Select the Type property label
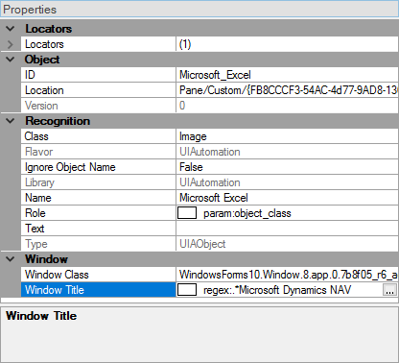 pyautogui.click(x=36, y=244)
